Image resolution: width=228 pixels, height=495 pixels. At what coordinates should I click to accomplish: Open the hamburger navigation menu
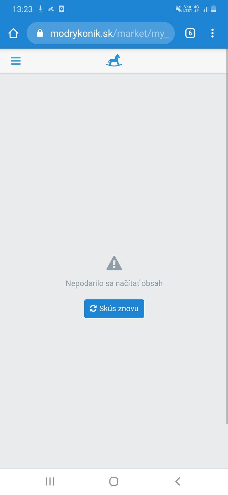click(x=16, y=61)
